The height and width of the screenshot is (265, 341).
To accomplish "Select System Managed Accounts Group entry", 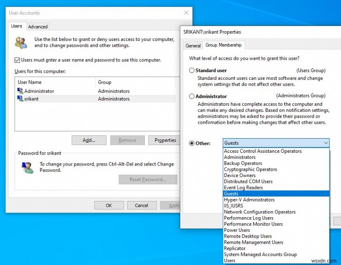I will pos(260,254).
